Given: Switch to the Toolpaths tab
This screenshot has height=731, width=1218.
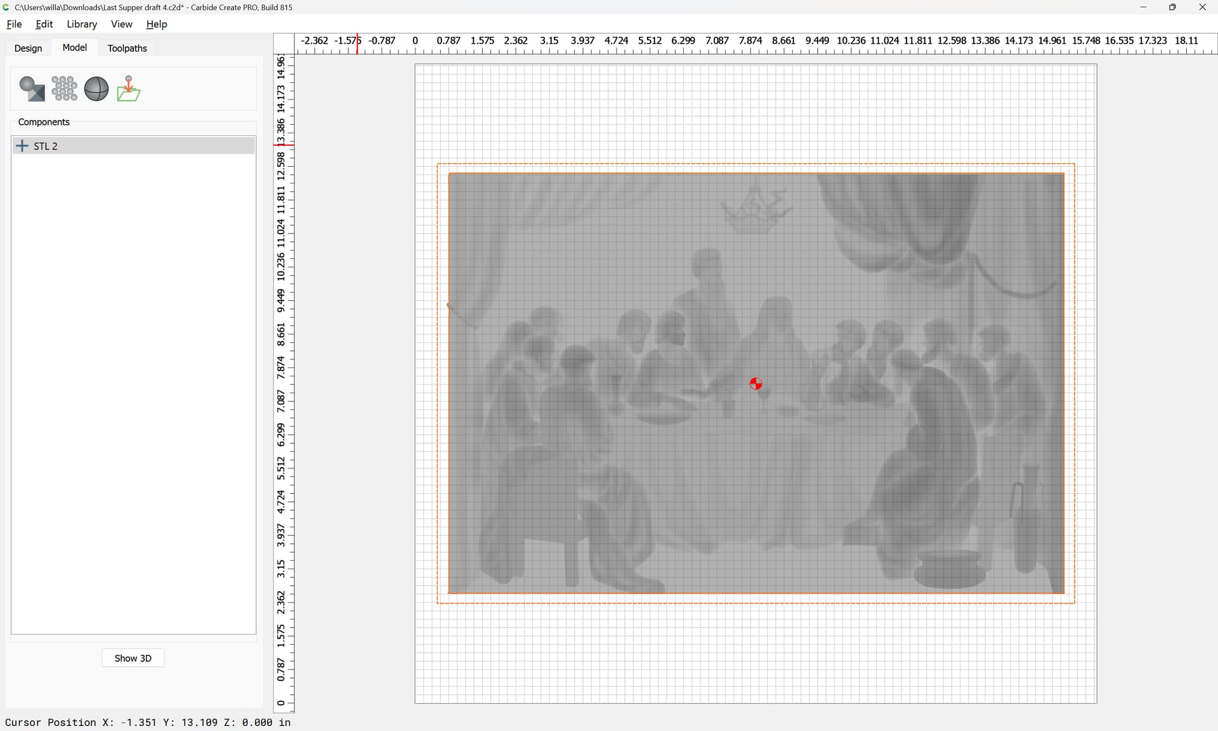Looking at the screenshot, I should (x=128, y=48).
